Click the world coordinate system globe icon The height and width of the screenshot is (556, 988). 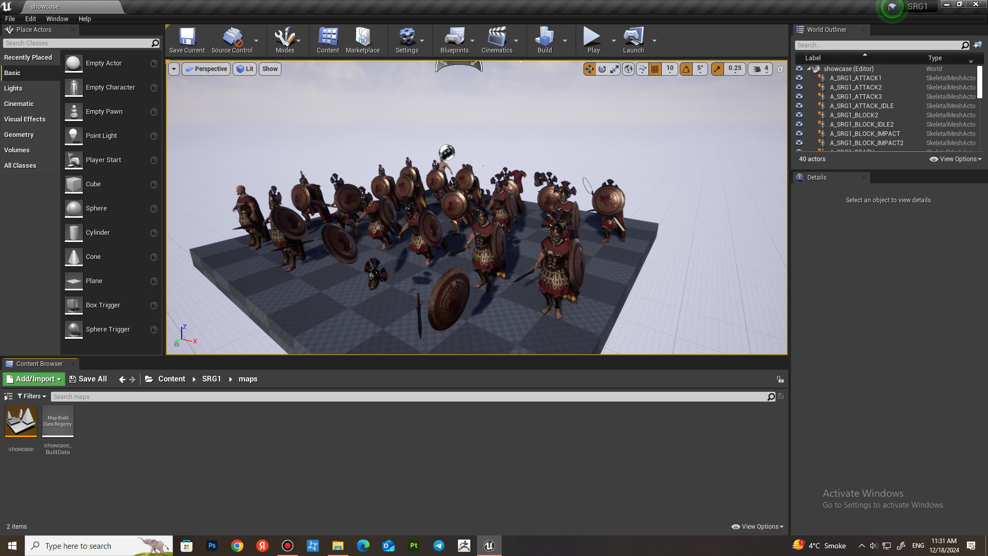(x=628, y=69)
